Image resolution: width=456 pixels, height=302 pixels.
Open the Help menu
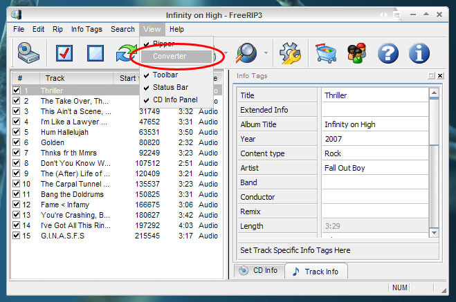[176, 29]
